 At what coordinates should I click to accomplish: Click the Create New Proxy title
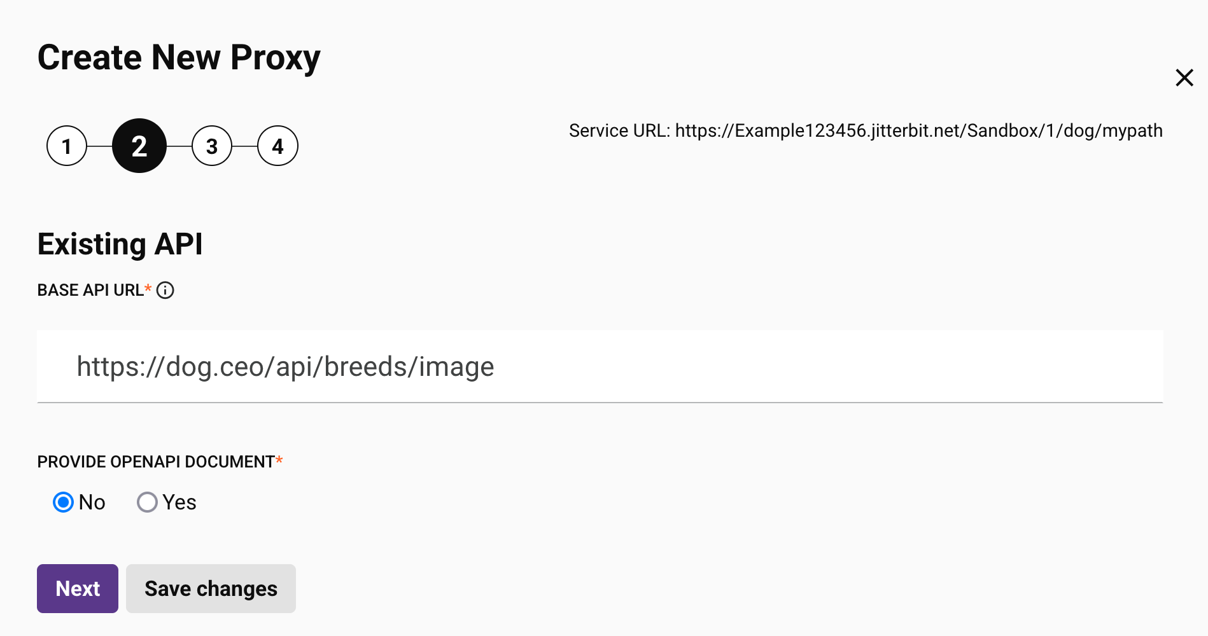tap(179, 57)
